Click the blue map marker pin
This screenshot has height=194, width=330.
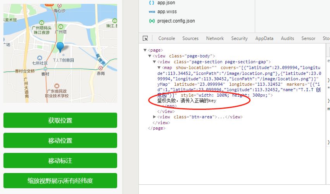click(60, 47)
